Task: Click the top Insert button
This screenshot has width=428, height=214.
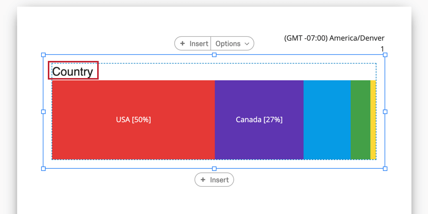Action: pyautogui.click(x=193, y=44)
